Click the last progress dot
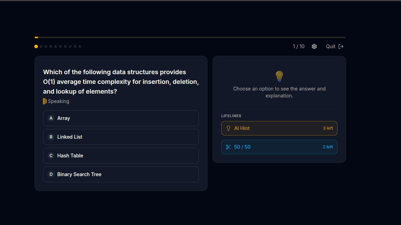The image size is (401, 225). click(80, 46)
